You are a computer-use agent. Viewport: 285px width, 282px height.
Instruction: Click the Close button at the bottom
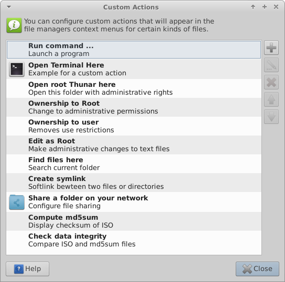tap(257, 269)
